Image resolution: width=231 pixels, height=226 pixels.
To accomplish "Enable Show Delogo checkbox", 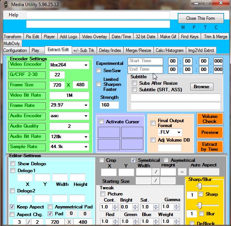I will point(13,163).
